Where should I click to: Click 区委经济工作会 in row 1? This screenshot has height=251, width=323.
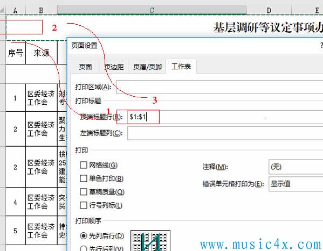tap(41, 98)
